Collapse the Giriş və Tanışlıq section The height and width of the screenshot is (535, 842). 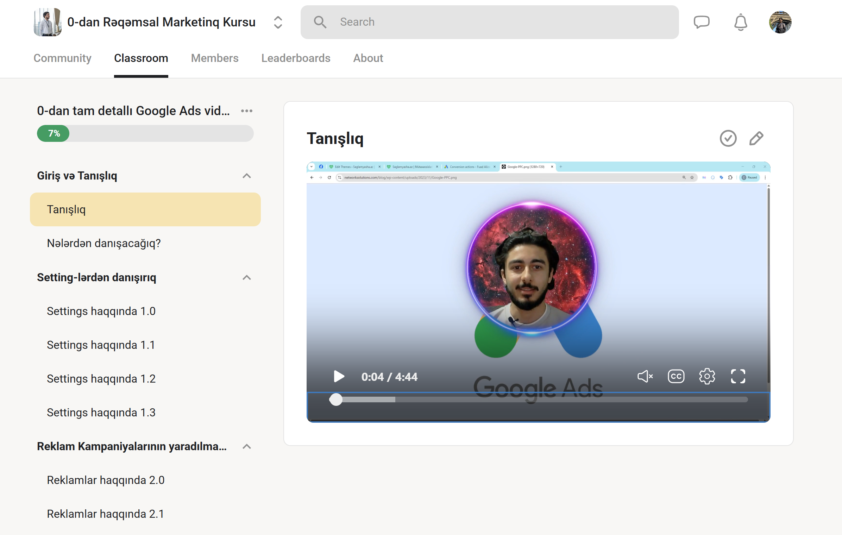[247, 176]
